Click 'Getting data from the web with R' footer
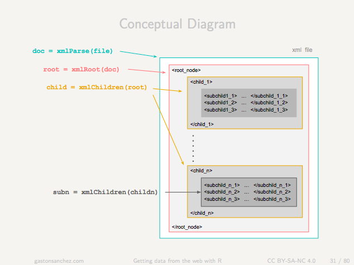The height and width of the screenshot is (265, 354). (178, 261)
